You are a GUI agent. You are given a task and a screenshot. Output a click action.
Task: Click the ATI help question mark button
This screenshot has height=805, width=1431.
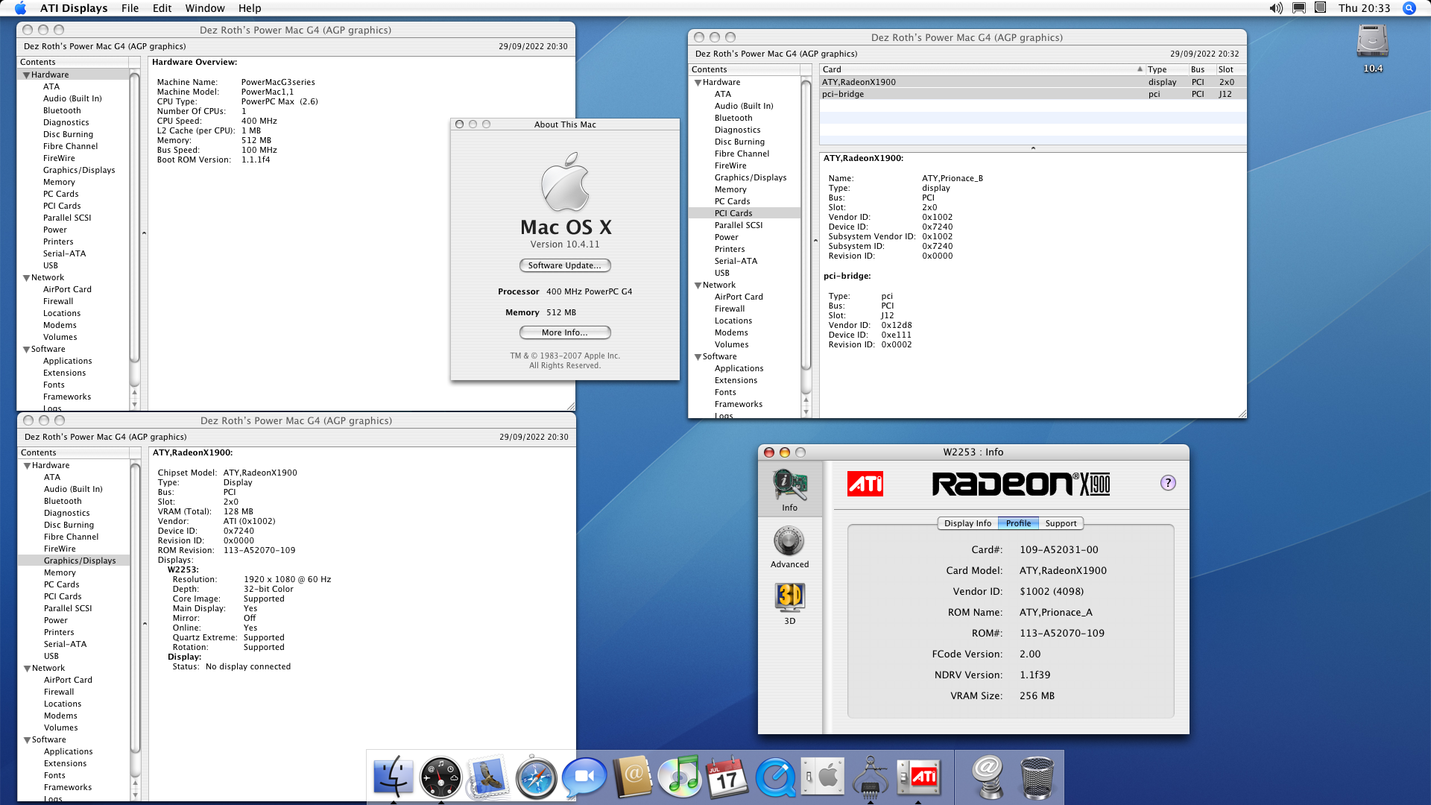pos(1168,483)
